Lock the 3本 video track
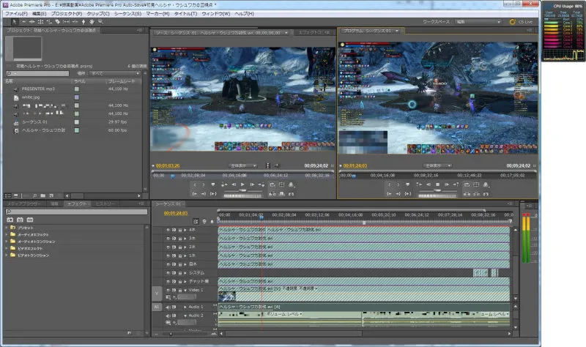Image resolution: width=586 pixels, height=347 pixels. [x=180, y=239]
